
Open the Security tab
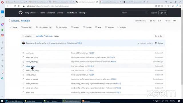109,27
